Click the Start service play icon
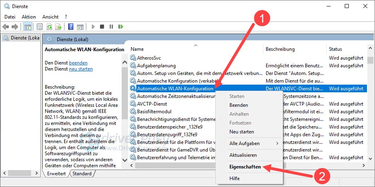The image size is (375, 187). click(x=93, y=27)
